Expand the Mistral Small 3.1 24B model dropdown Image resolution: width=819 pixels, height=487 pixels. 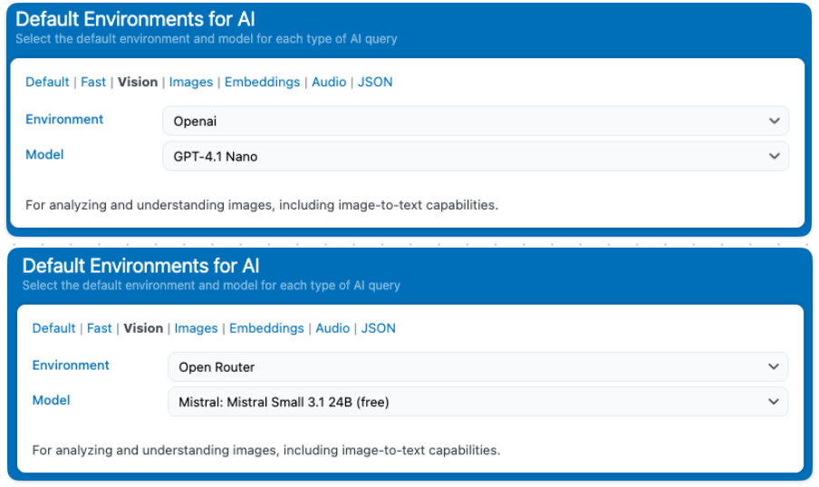[x=477, y=402]
